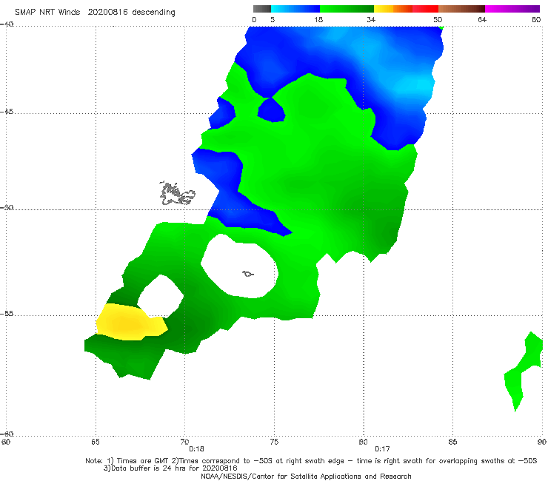Click the small island outline inside the white gap
This screenshot has width=548, height=481.
pos(248,274)
